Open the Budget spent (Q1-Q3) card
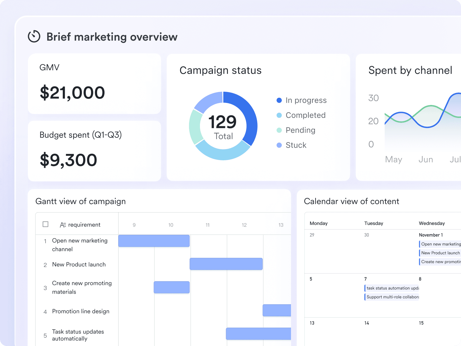The image size is (461, 346). [95, 151]
